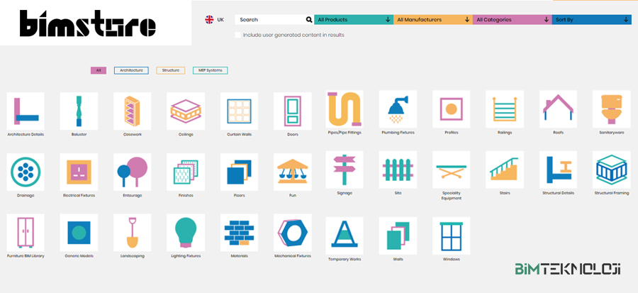Open the All Manufacturers dropdown
Screen dimensions: 638x293
(432, 20)
